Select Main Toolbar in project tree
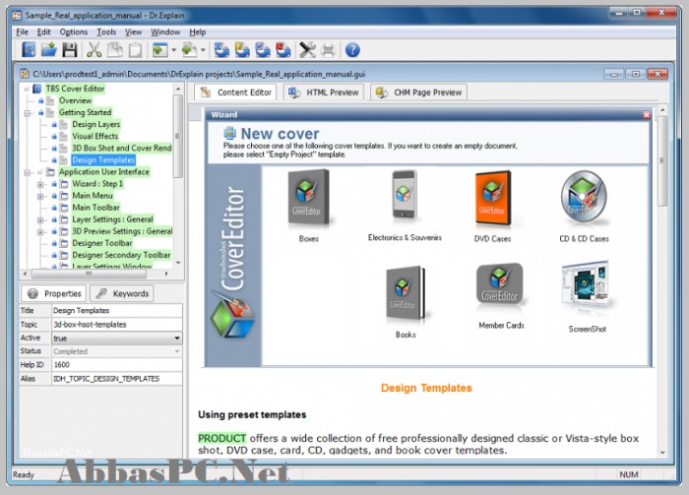Viewport: 689px width, 495px height. coord(95,208)
